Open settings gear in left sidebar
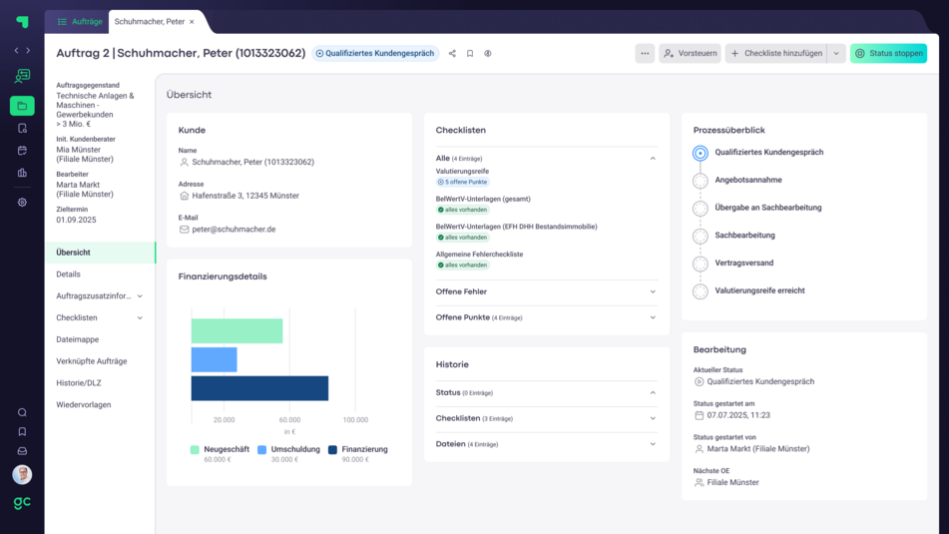The image size is (949, 534). (x=22, y=202)
